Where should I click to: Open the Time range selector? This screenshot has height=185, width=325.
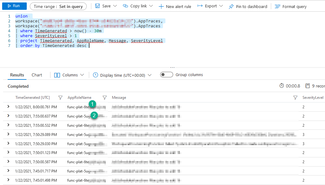point(58,6)
